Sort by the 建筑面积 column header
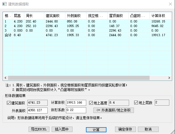 pos(54,15)
